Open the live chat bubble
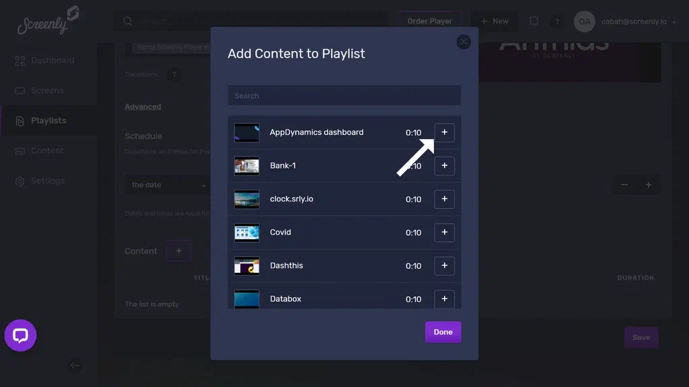This screenshot has width=689, height=387. [20, 335]
